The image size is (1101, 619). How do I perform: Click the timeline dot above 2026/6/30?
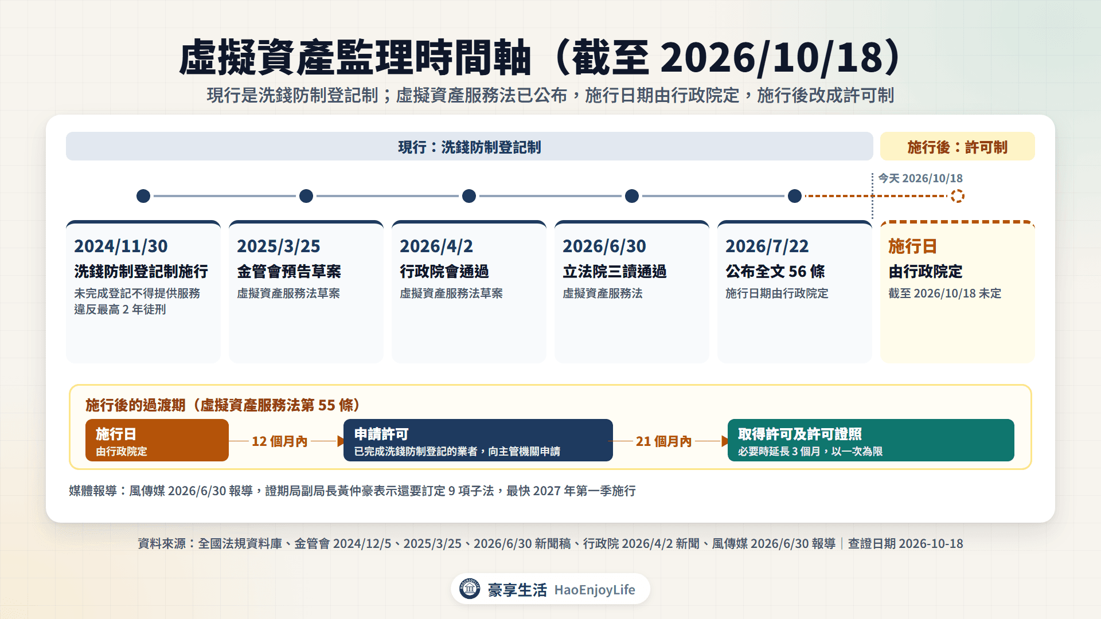[x=632, y=196]
